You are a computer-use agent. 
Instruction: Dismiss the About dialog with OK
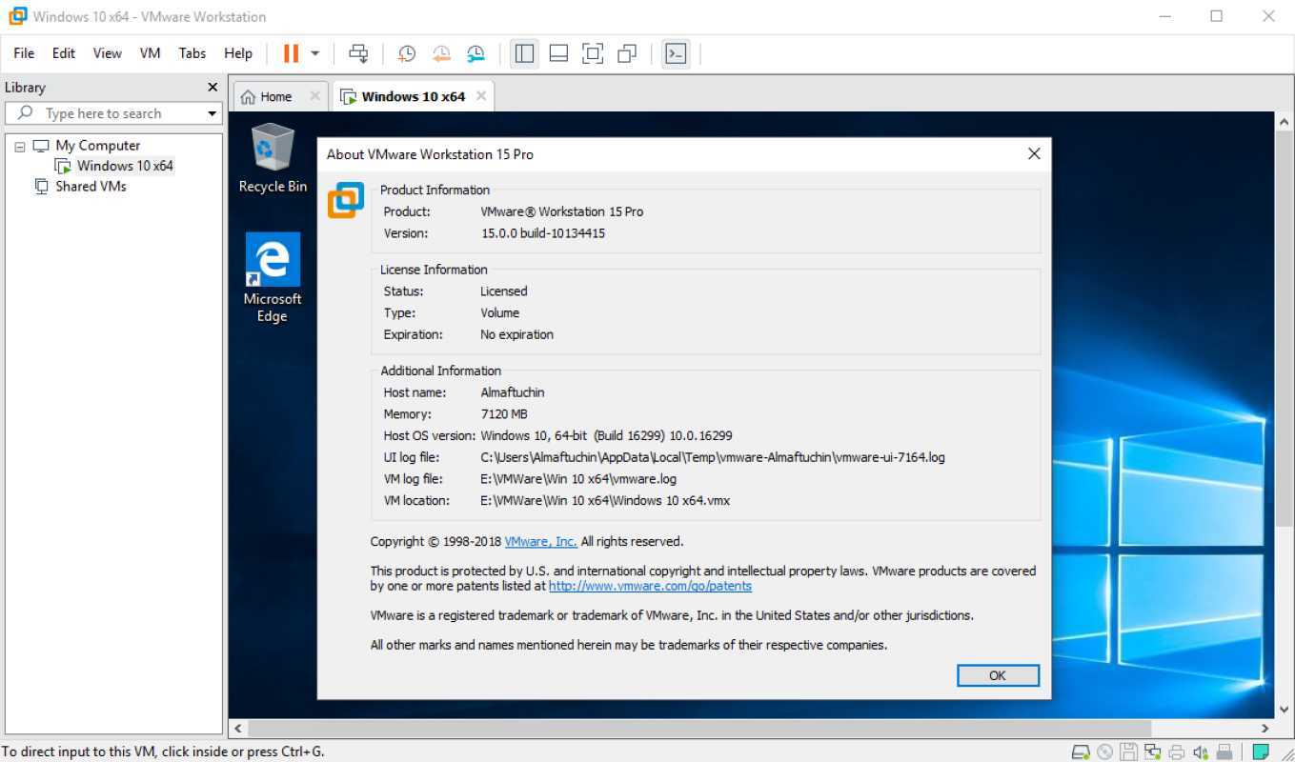(x=998, y=675)
